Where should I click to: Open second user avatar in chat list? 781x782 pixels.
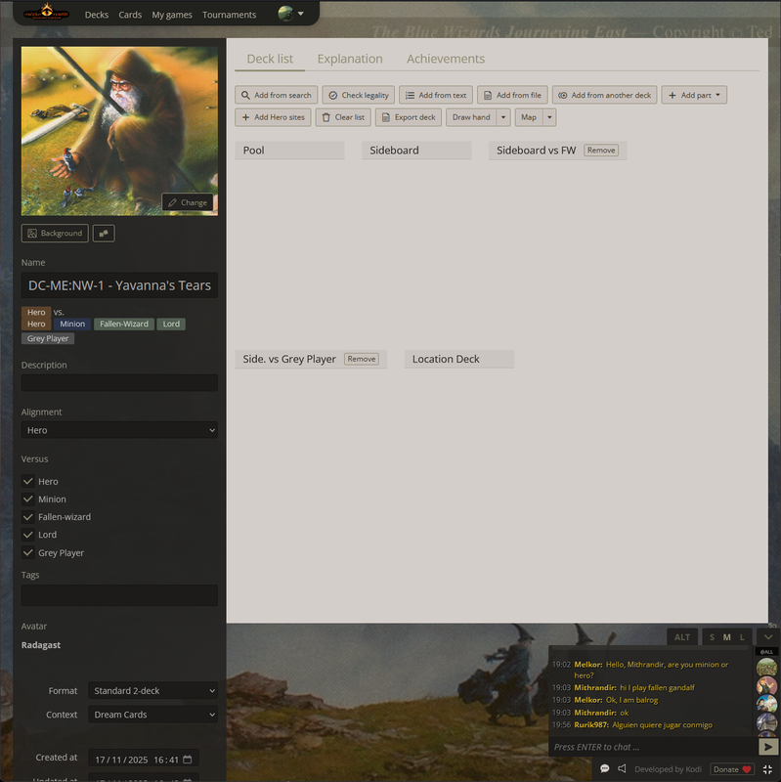[766, 685]
